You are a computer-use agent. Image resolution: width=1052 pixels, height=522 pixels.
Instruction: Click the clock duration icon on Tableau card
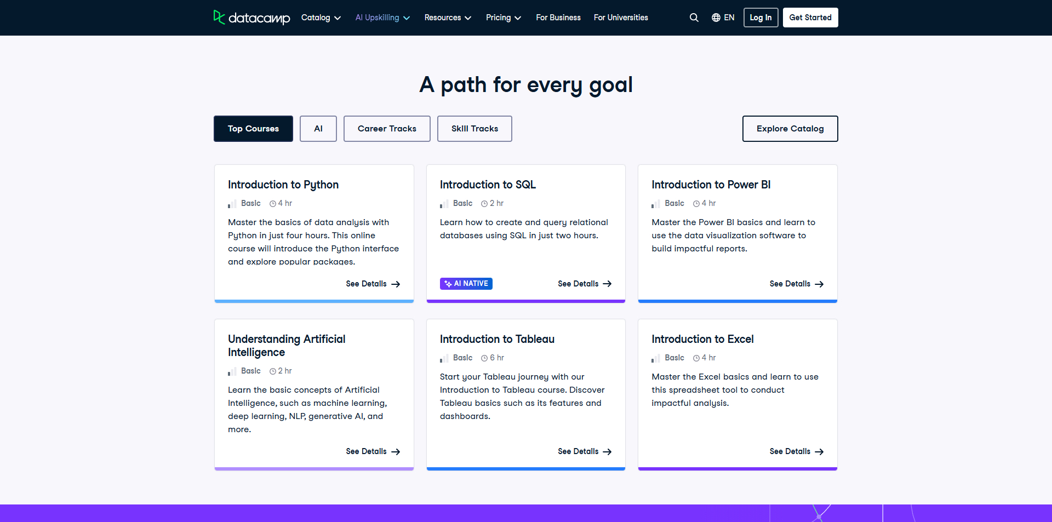click(x=484, y=358)
